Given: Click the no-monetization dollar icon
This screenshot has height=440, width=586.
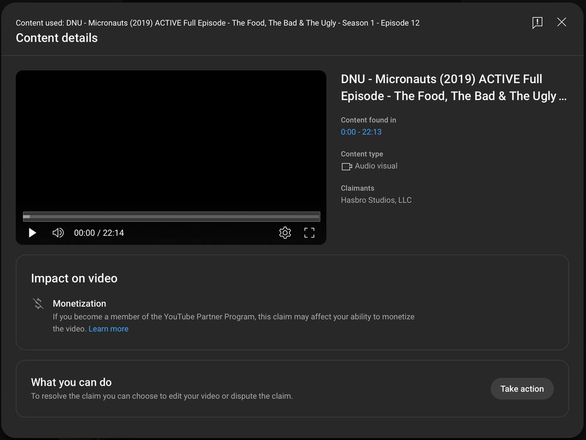Looking at the screenshot, I should pos(38,304).
